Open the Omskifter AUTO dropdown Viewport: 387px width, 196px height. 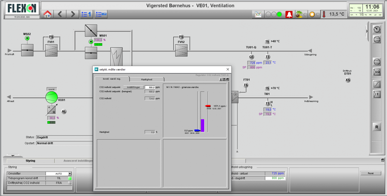coord(70,174)
